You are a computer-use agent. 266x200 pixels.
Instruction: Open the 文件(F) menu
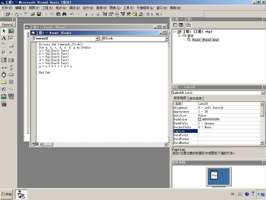coord(7,8)
